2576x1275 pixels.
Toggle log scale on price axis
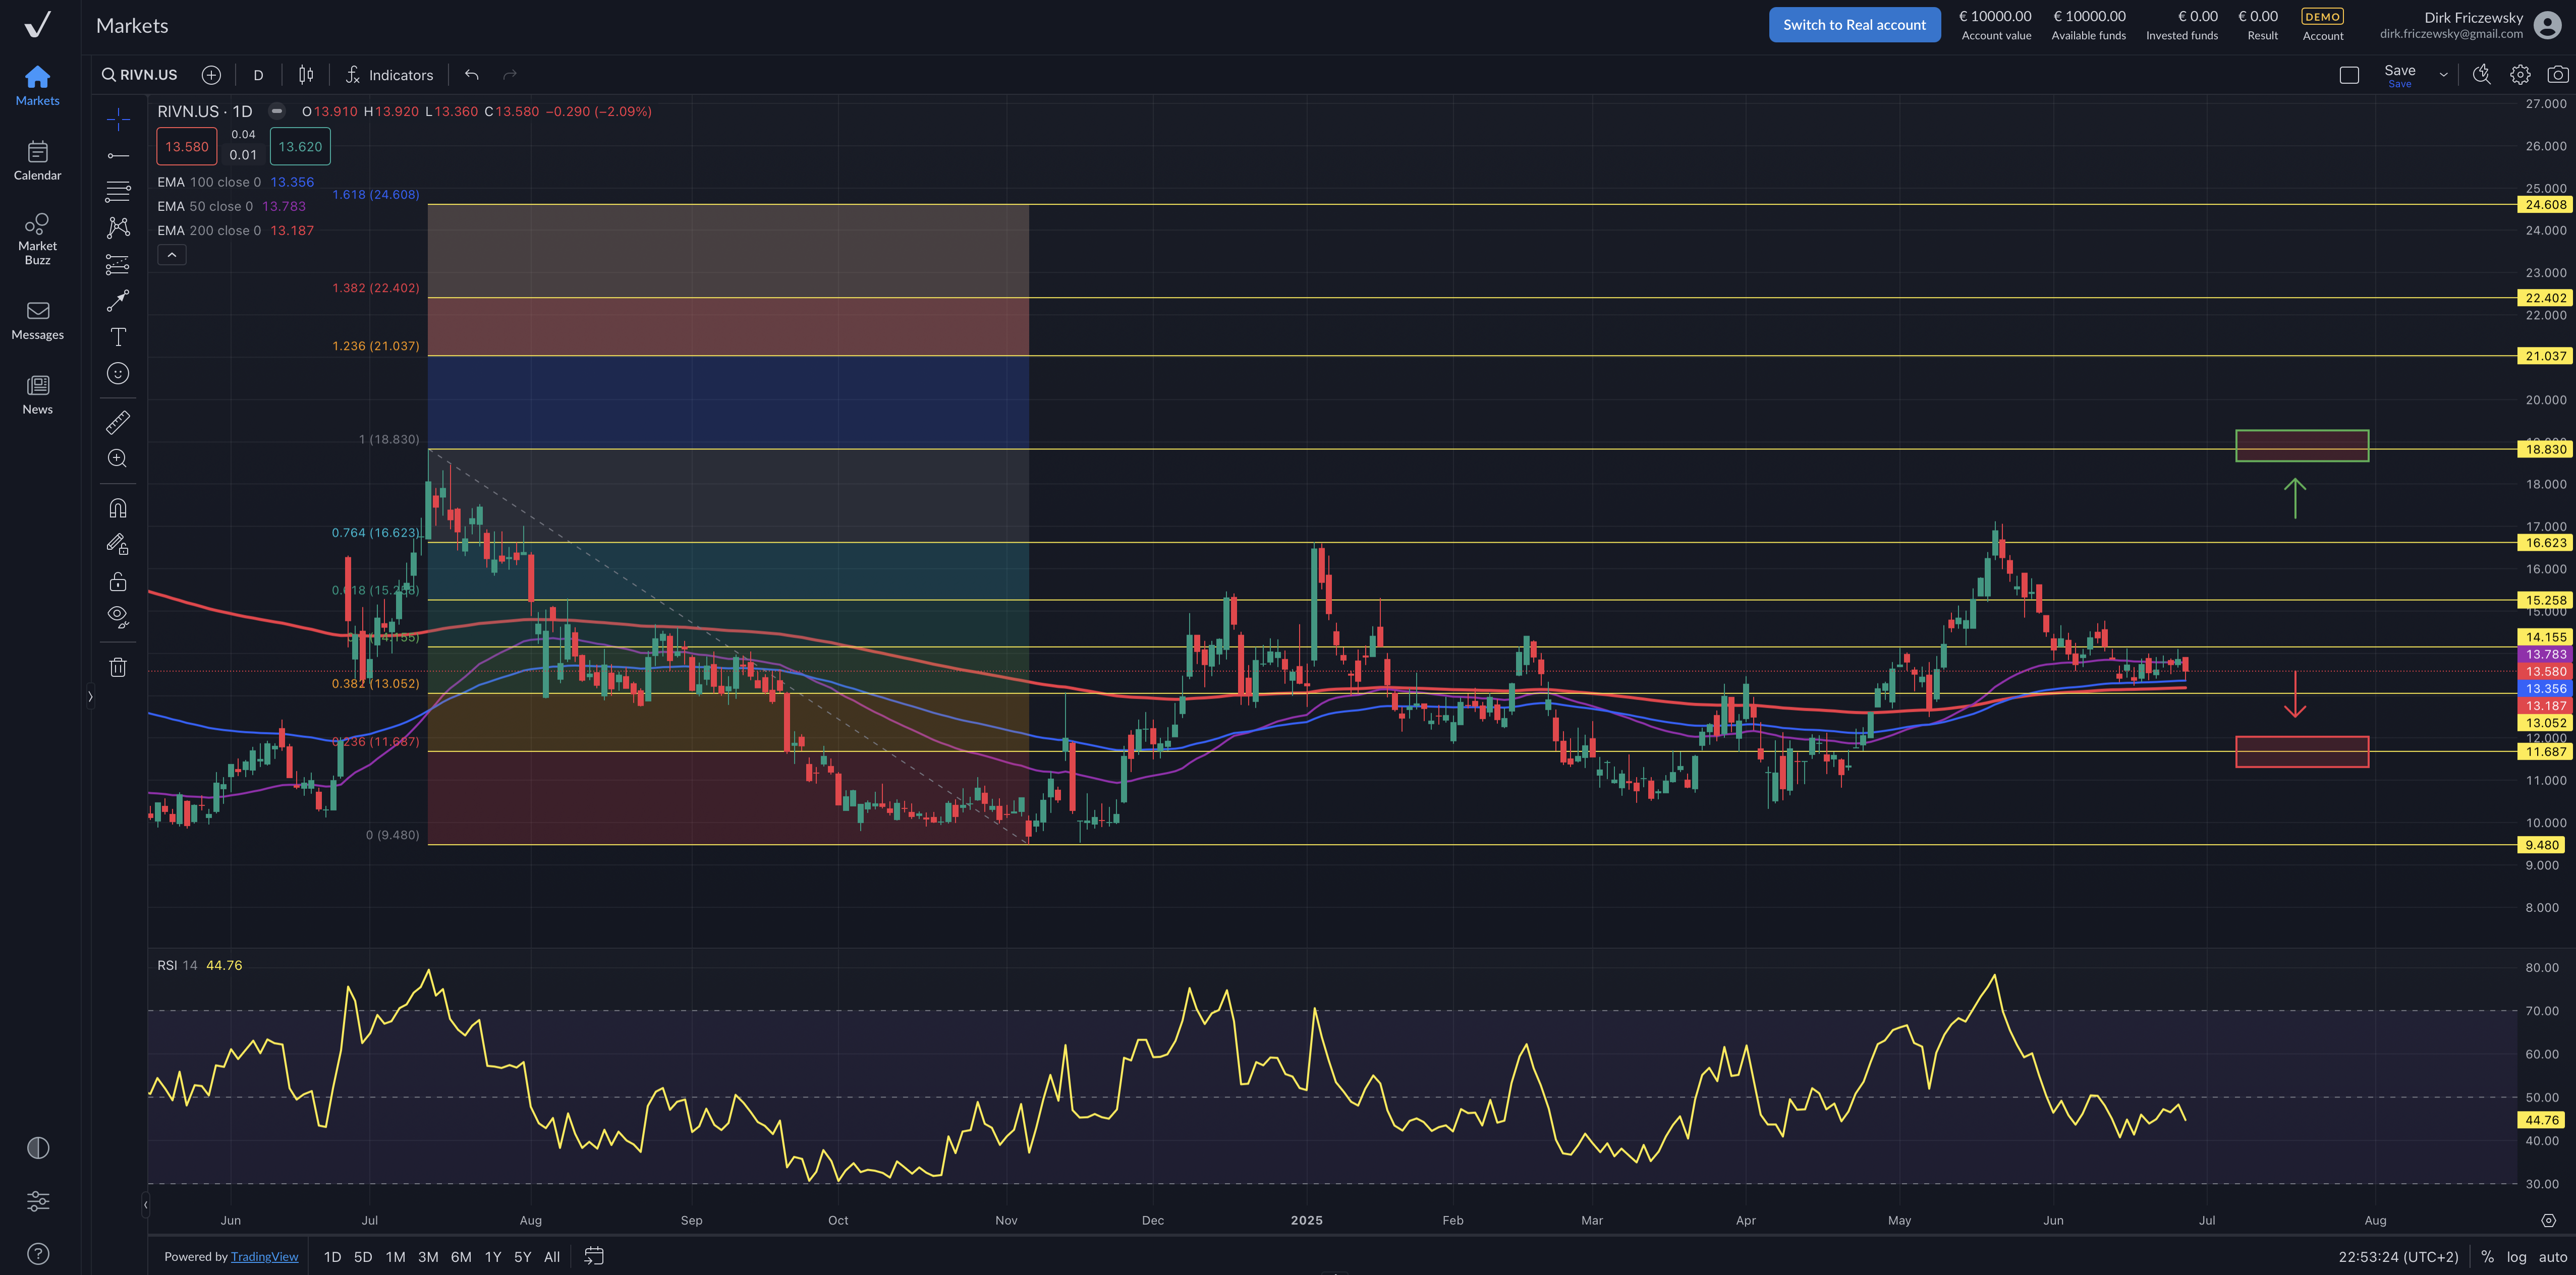click(2516, 1257)
